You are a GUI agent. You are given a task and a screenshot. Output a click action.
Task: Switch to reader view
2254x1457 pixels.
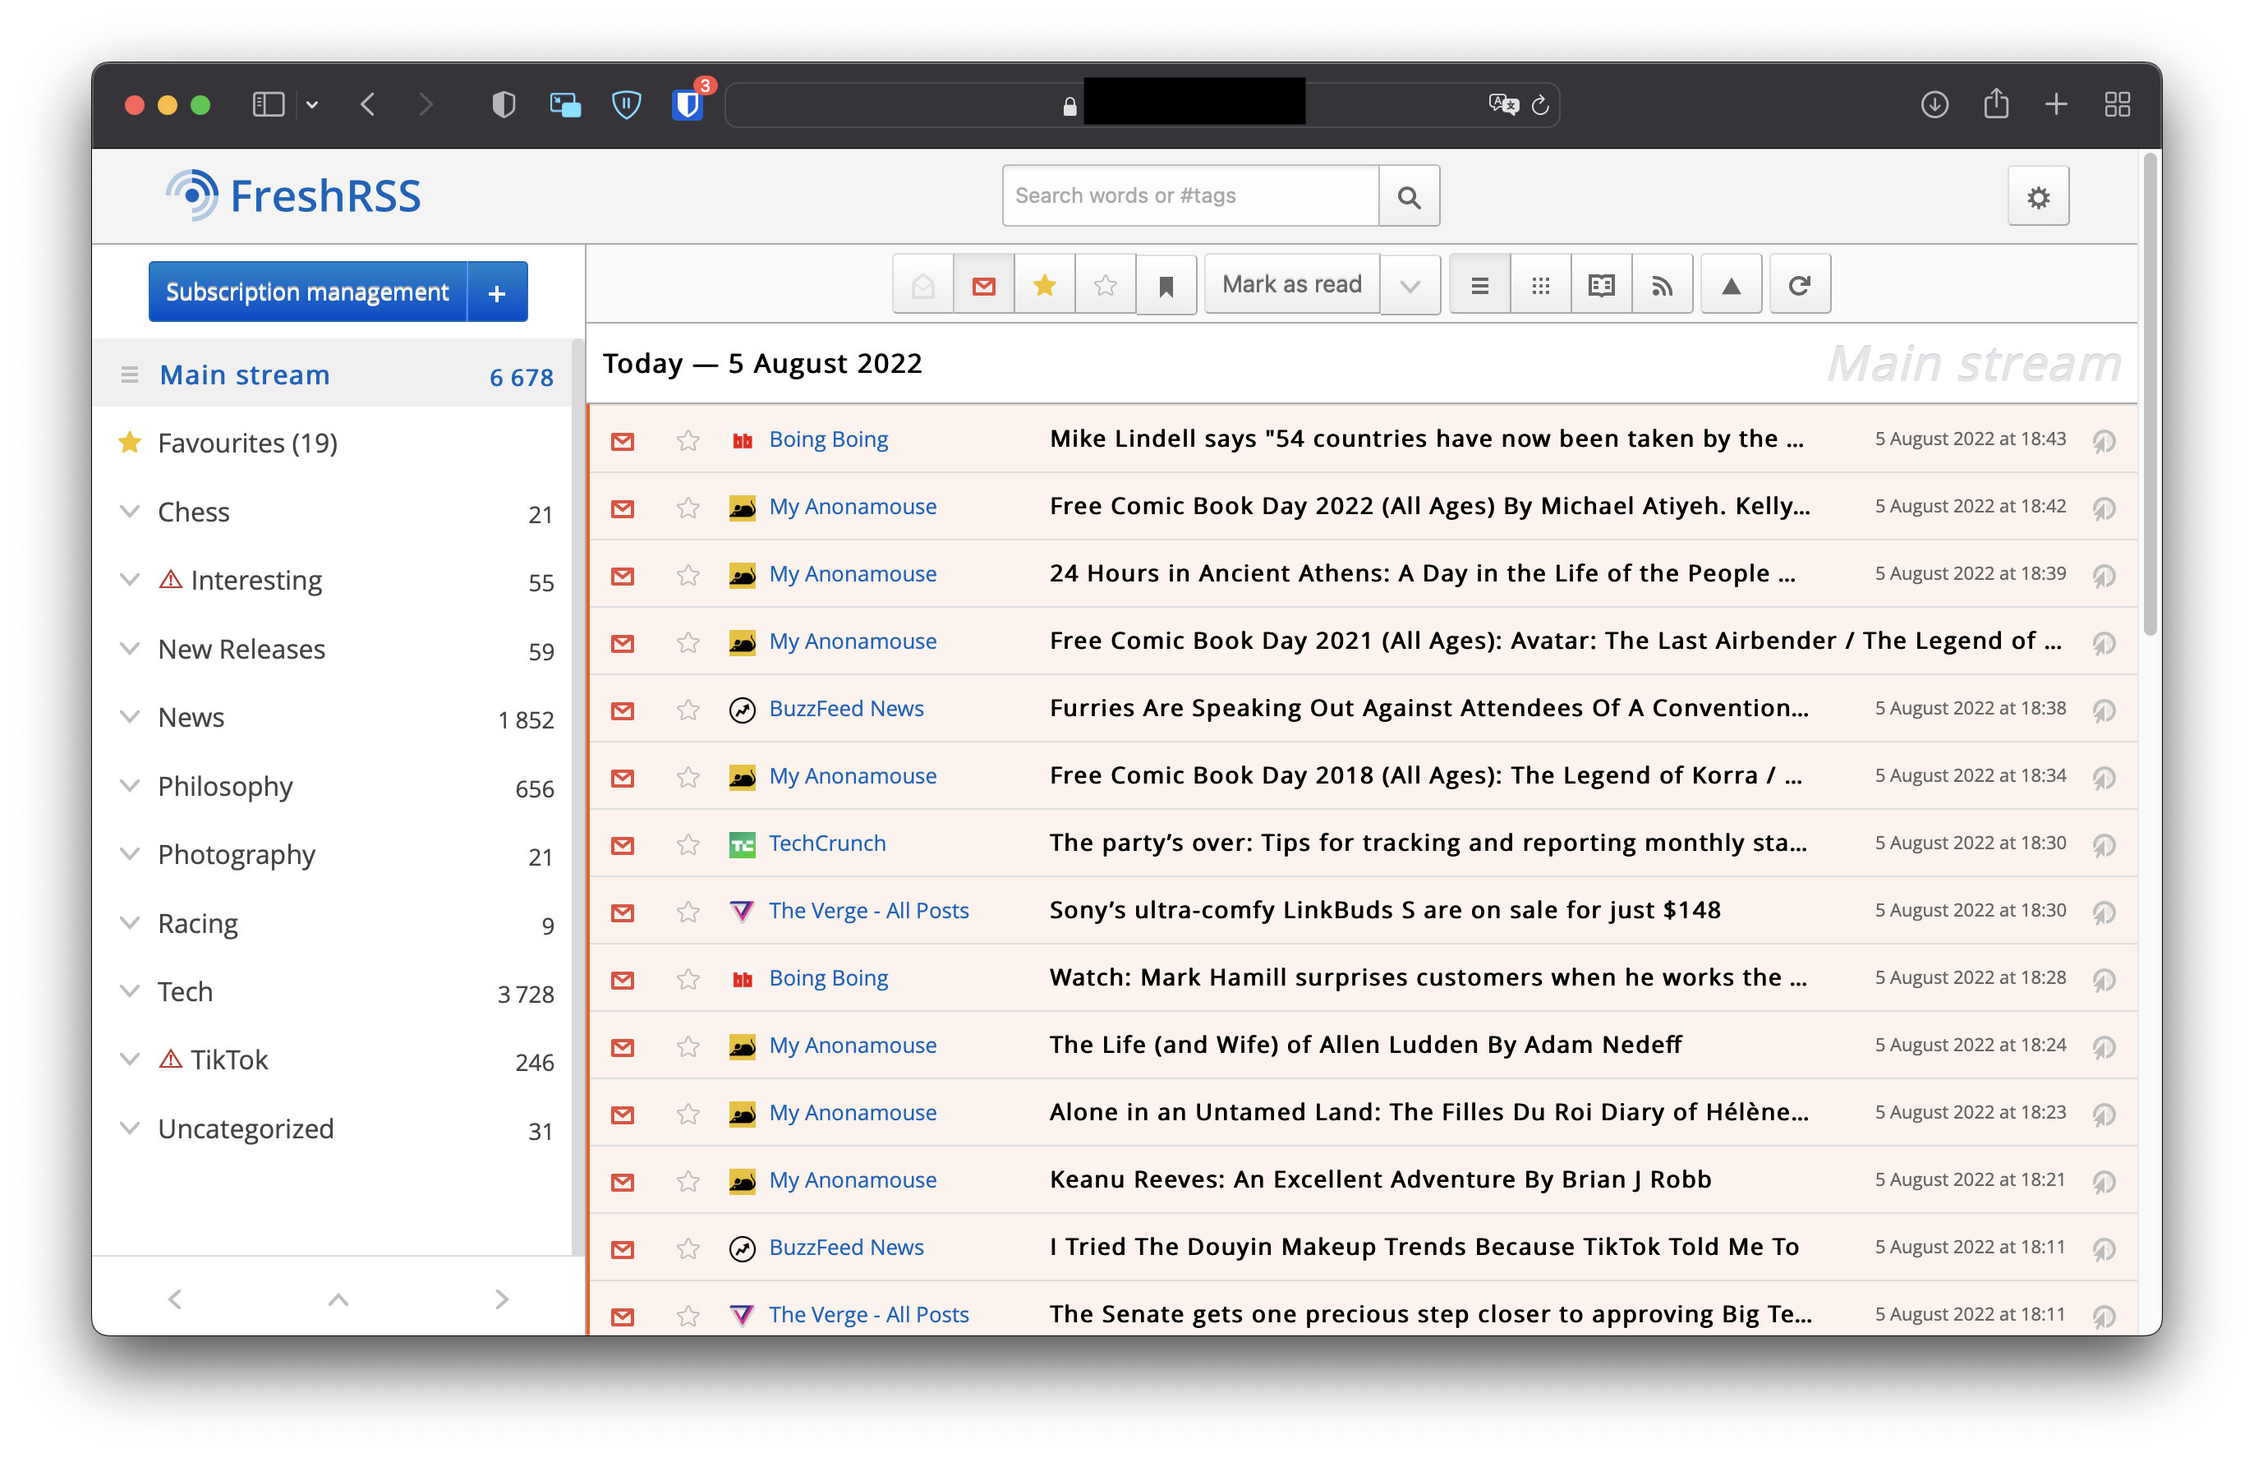(1601, 285)
